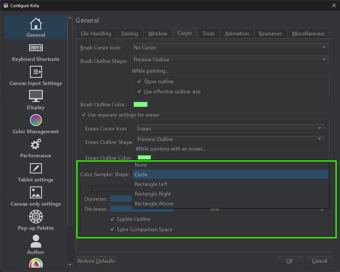Open Canvas-only settings icon
Screen dimensions: 340x272
[x=36, y=192]
